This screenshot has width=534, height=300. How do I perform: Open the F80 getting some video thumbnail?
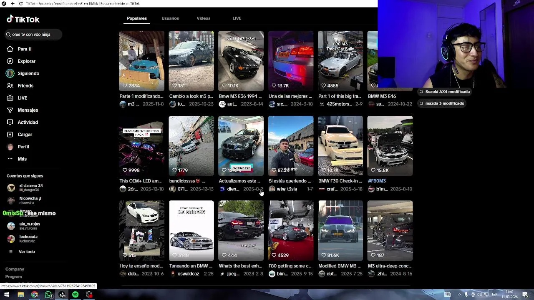click(x=291, y=231)
